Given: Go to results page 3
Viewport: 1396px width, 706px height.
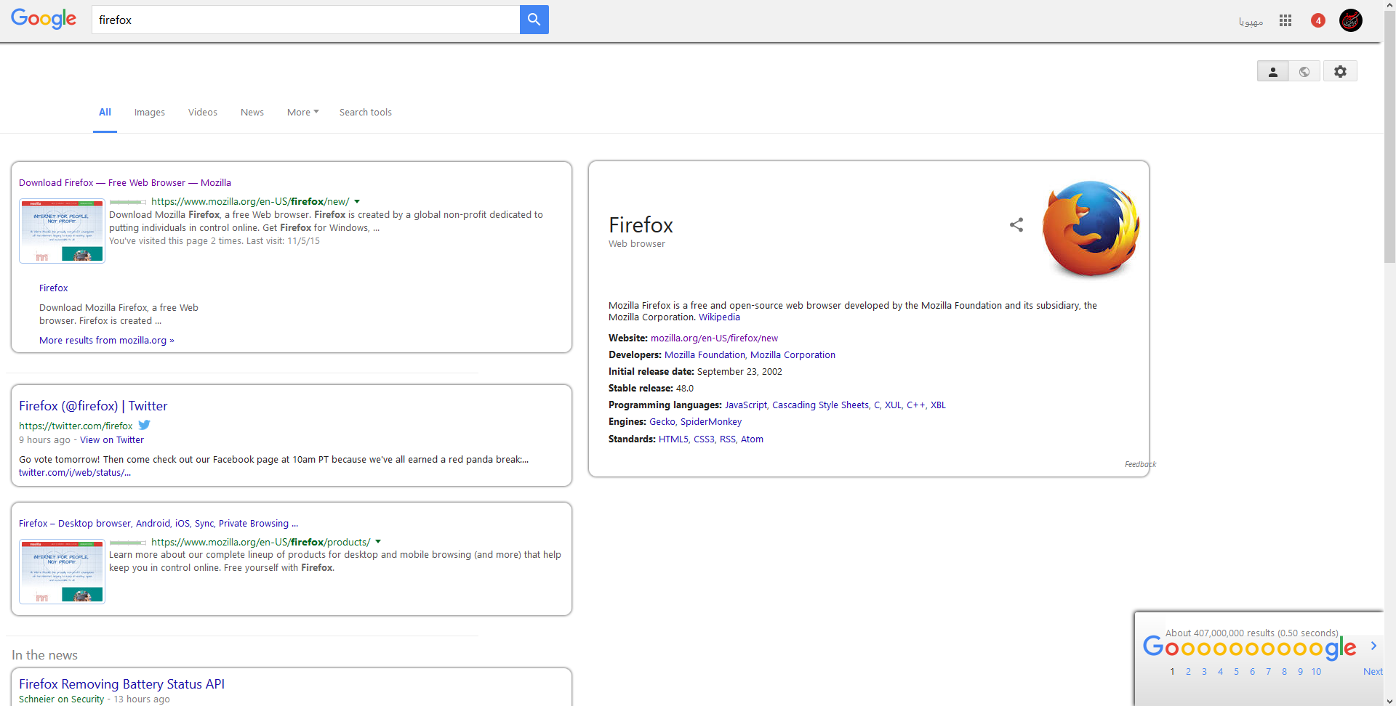Looking at the screenshot, I should coord(1204,672).
